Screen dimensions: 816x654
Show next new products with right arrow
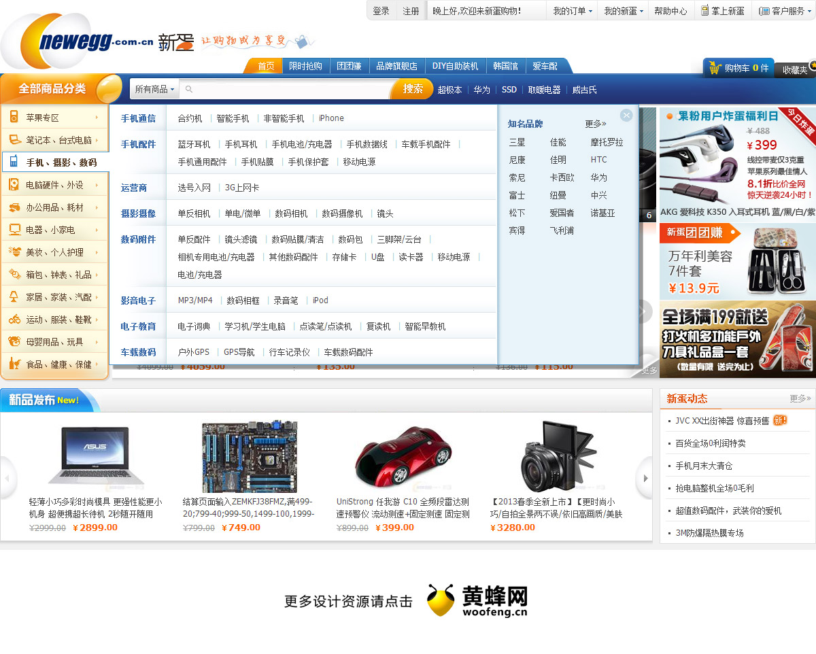coord(644,477)
